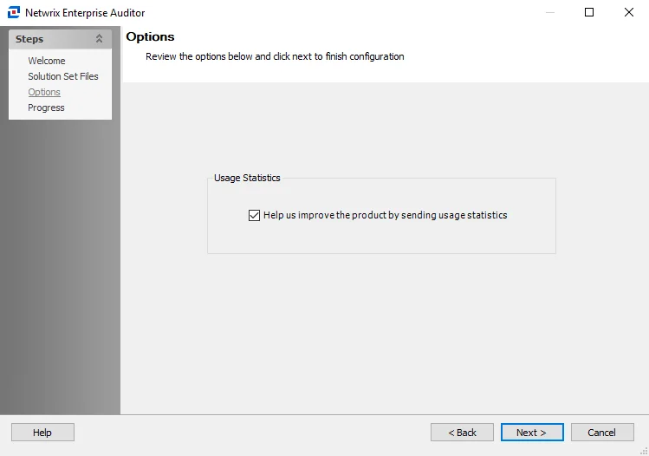Proceed with the Next button
The height and width of the screenshot is (456, 649).
[532, 432]
